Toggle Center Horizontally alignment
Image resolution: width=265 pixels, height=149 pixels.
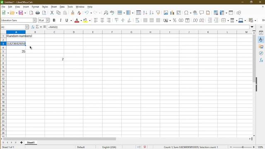coord(102,20)
